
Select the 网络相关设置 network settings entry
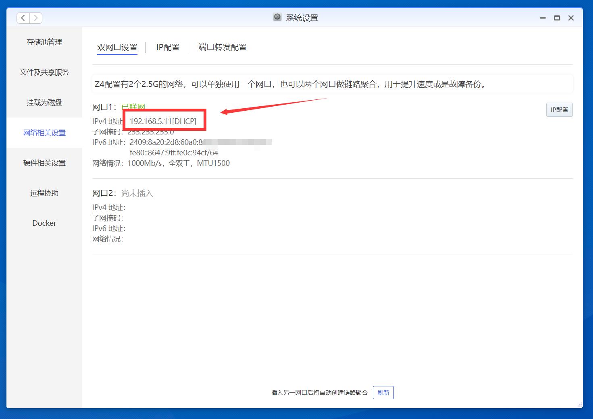click(x=44, y=132)
